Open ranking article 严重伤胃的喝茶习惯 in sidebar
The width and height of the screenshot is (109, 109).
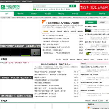pyautogui.click(x=90, y=75)
